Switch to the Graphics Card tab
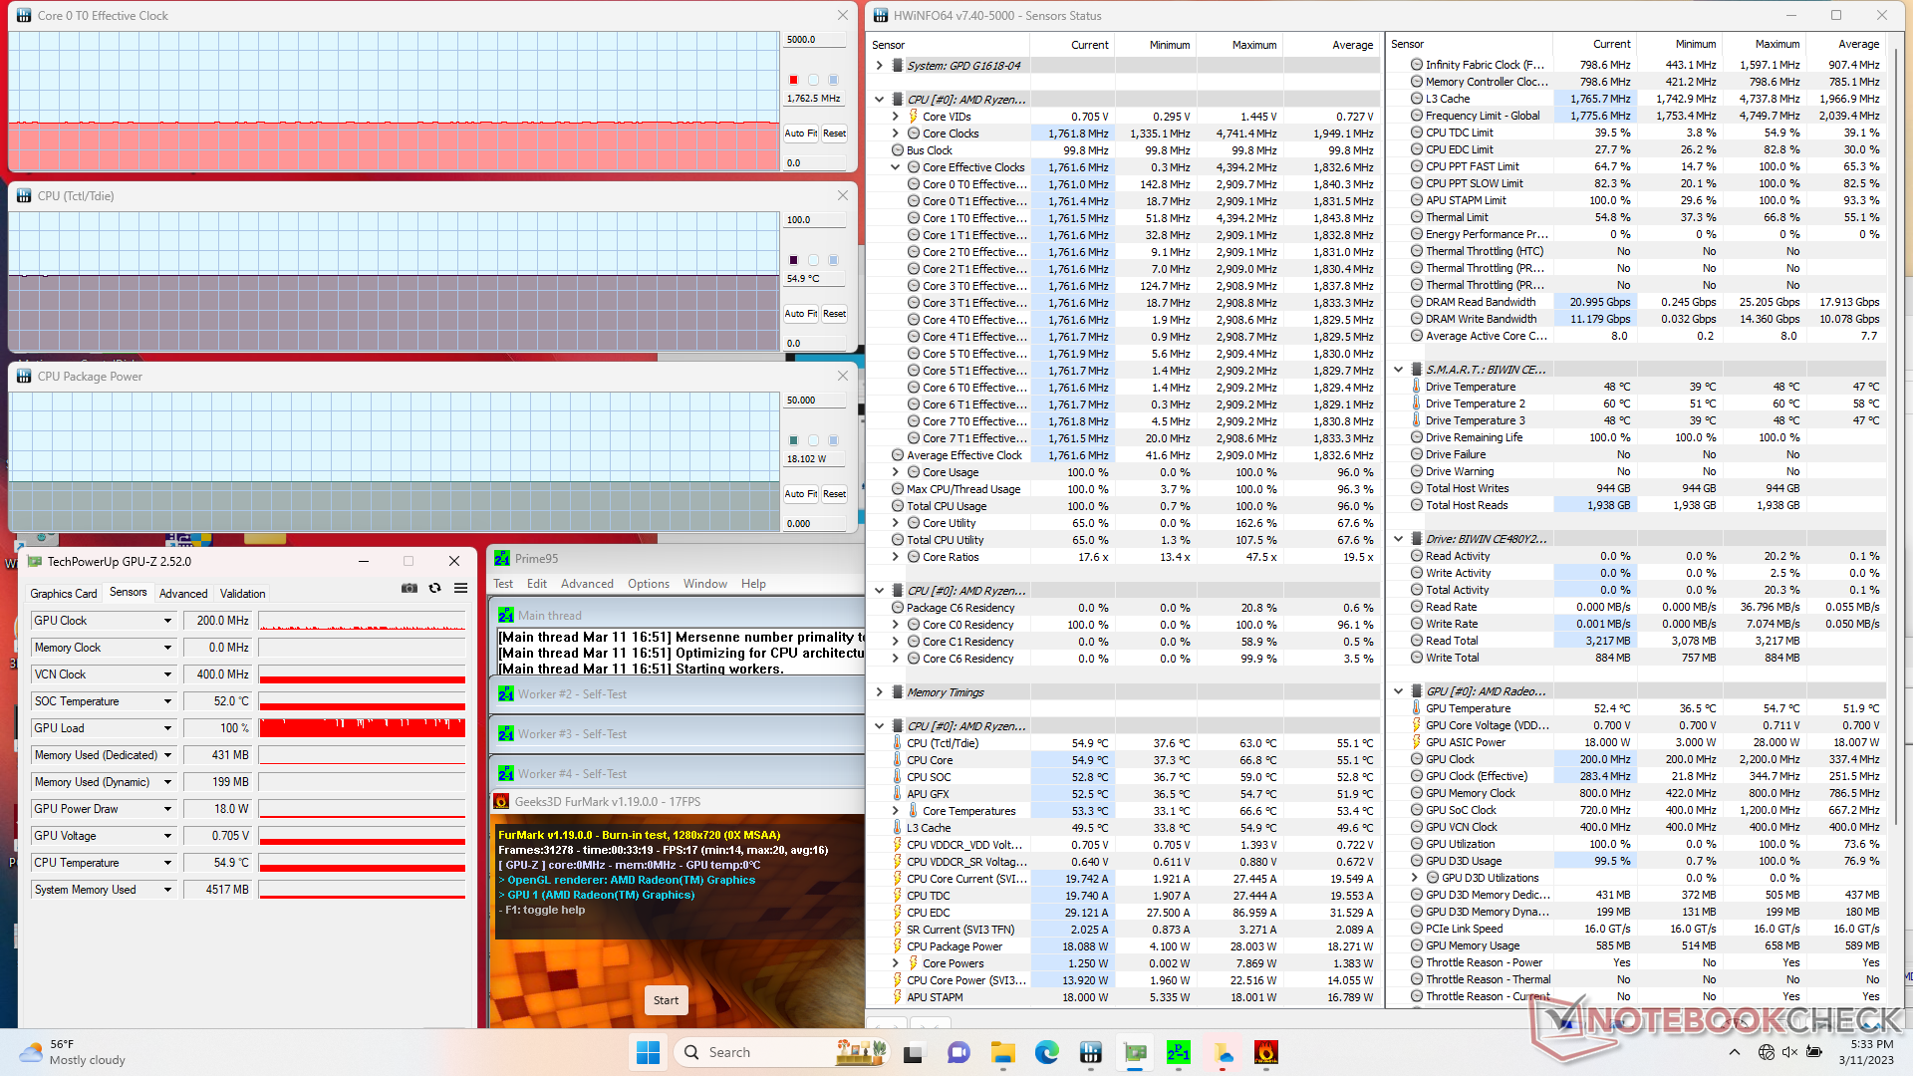 click(x=64, y=593)
